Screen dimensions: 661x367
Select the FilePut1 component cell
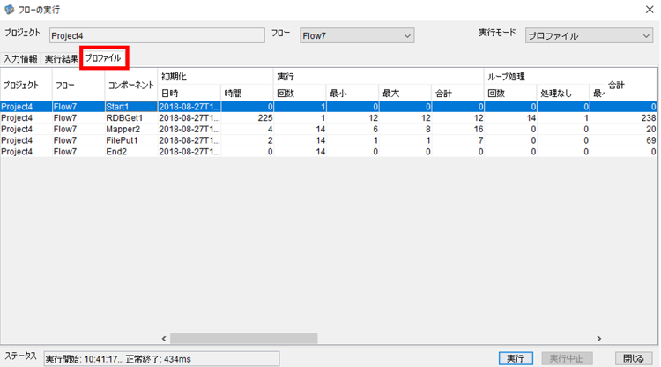click(131, 140)
